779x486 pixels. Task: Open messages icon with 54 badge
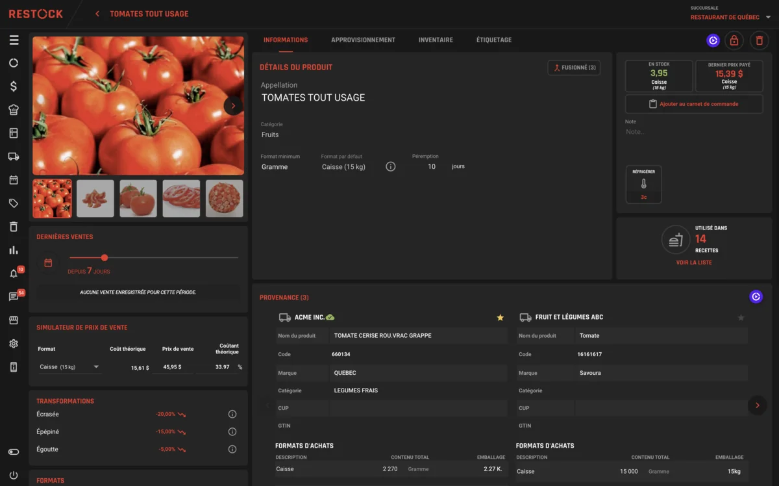[14, 297]
